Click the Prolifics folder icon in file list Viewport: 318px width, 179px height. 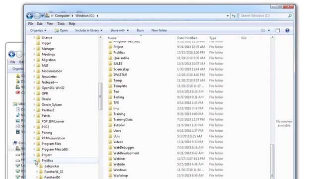tap(110, 52)
